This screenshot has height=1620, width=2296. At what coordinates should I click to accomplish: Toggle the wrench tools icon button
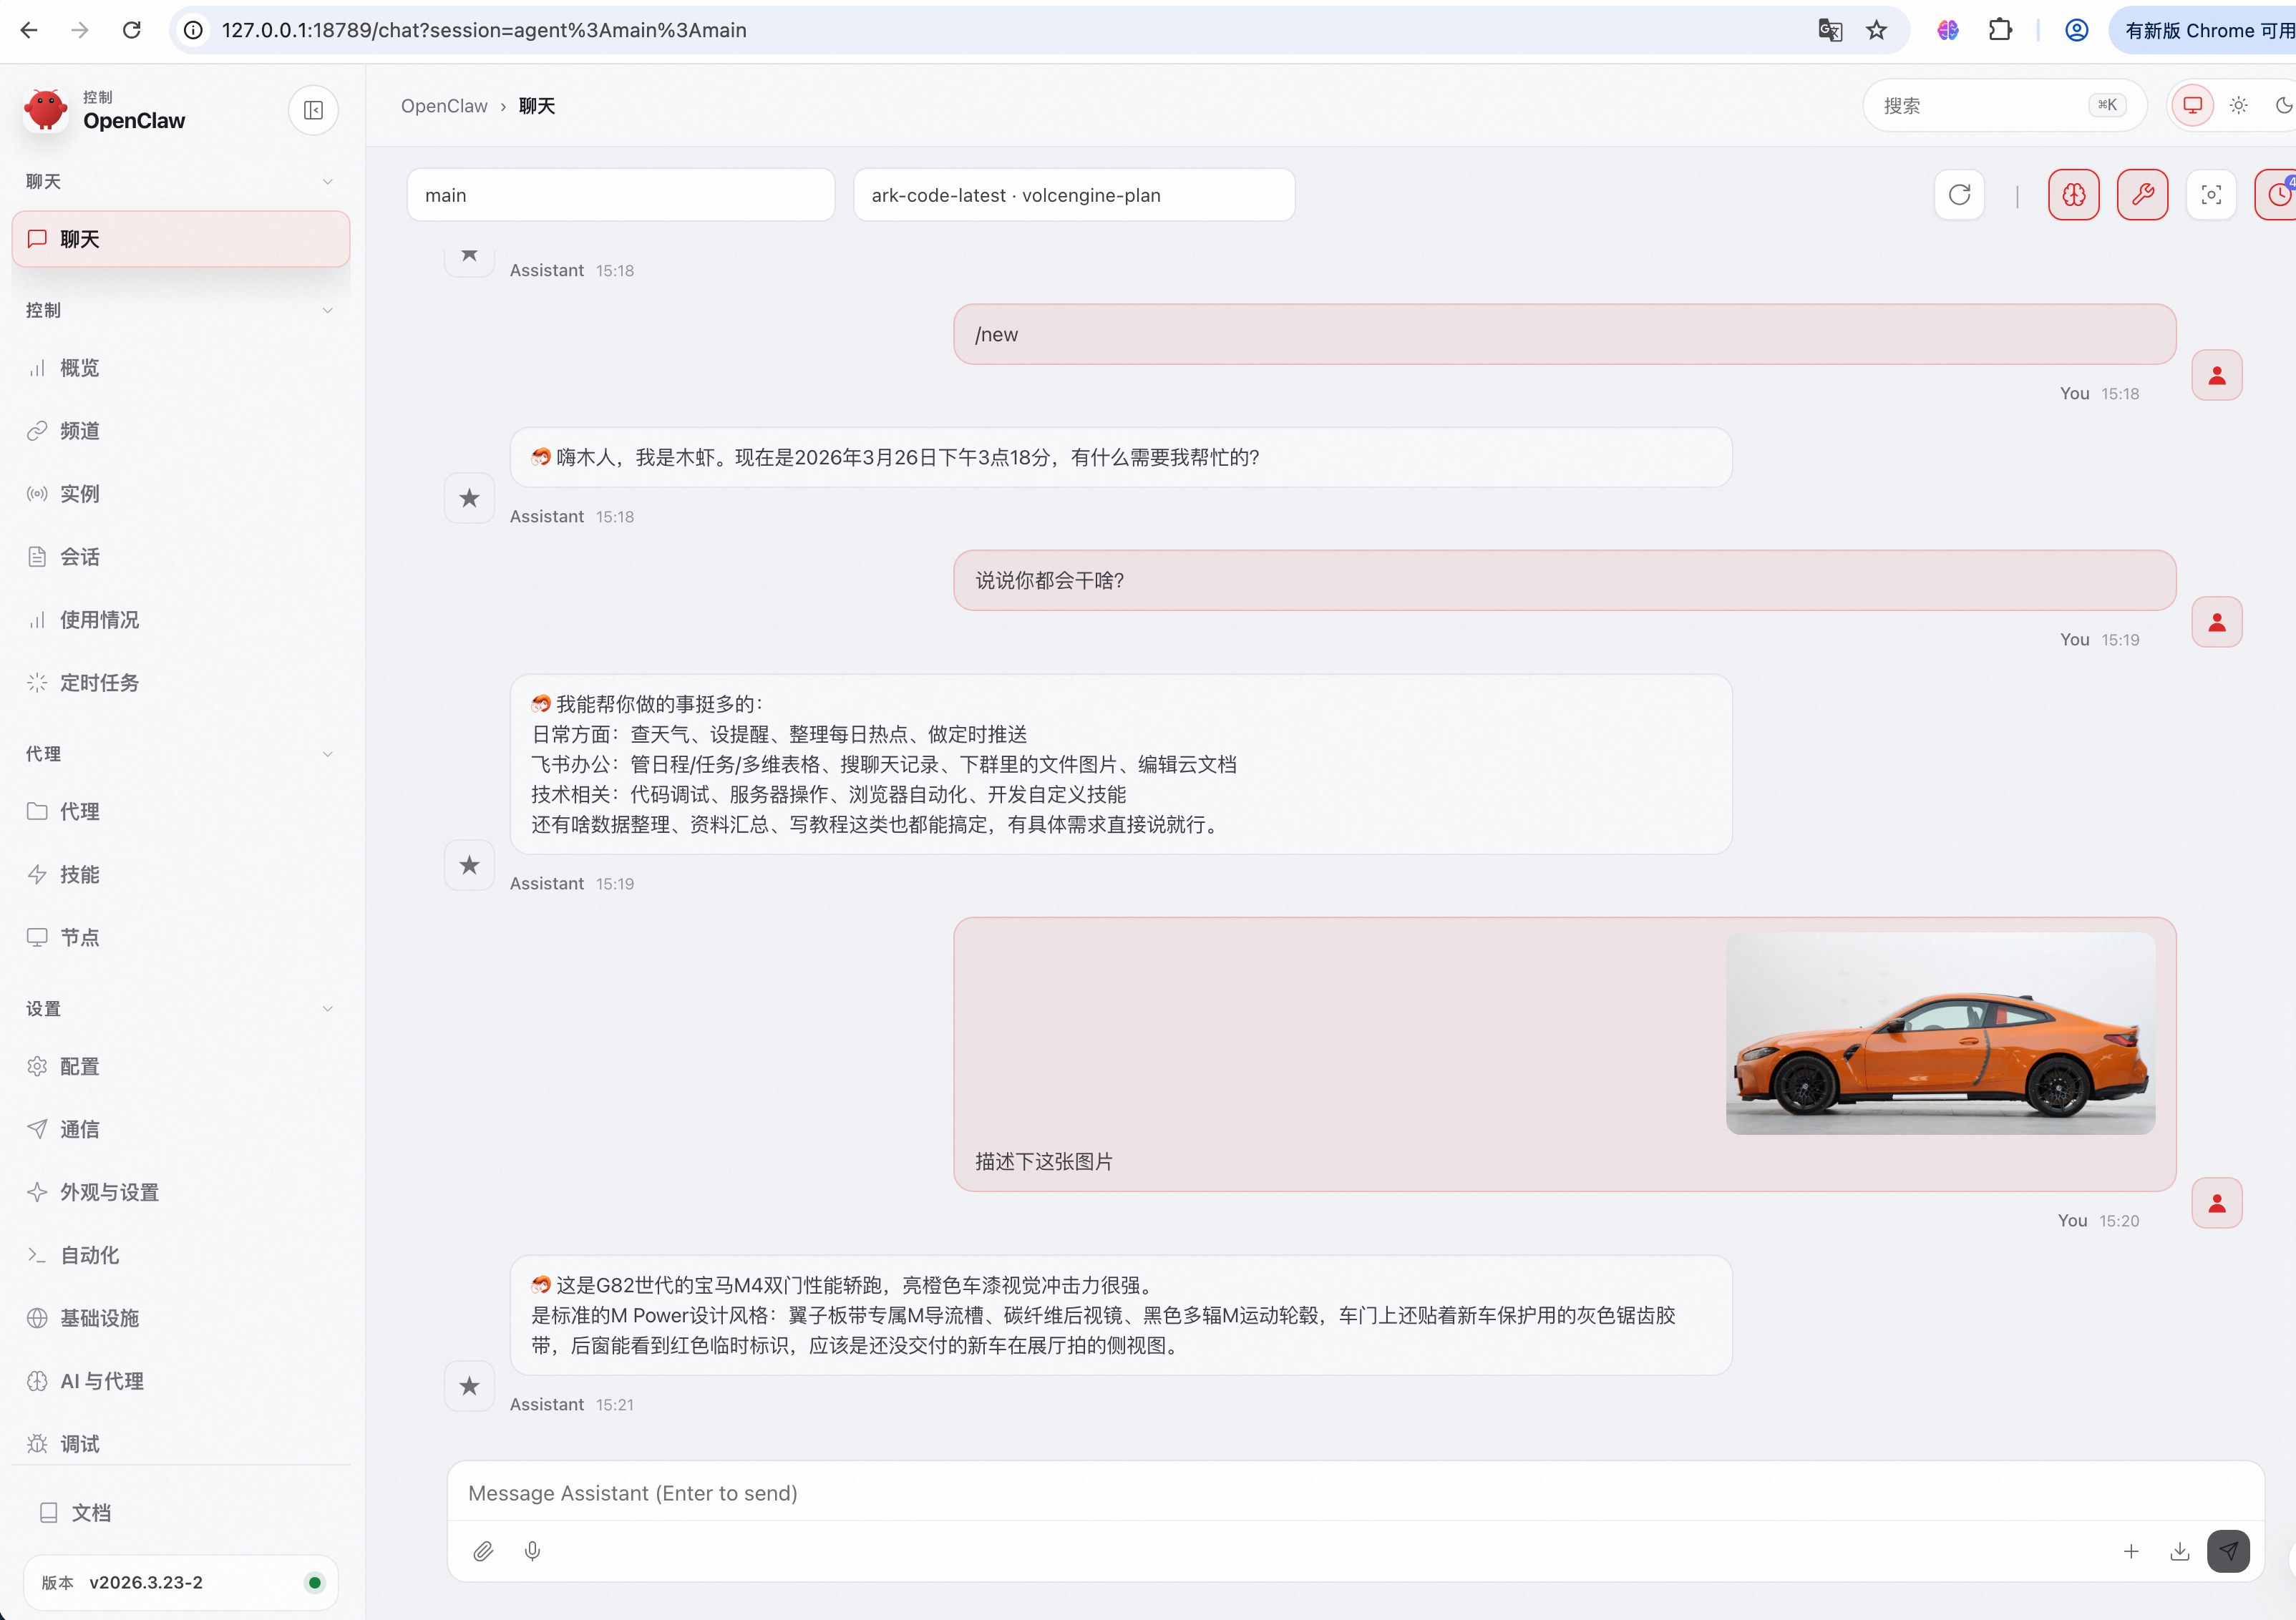(2142, 195)
